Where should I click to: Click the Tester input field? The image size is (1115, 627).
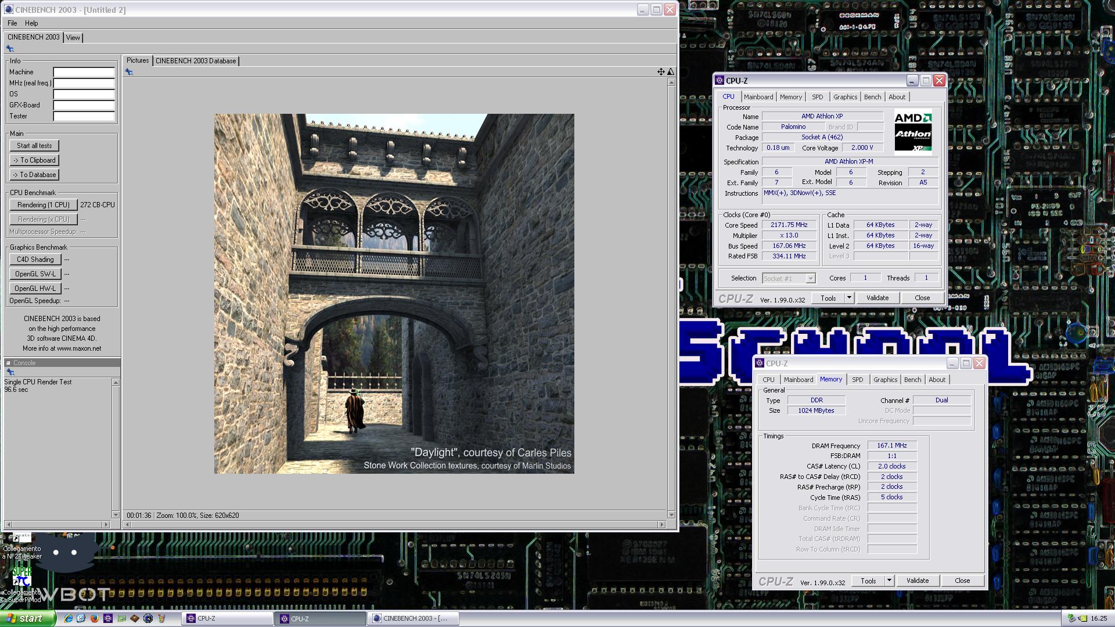(x=84, y=116)
